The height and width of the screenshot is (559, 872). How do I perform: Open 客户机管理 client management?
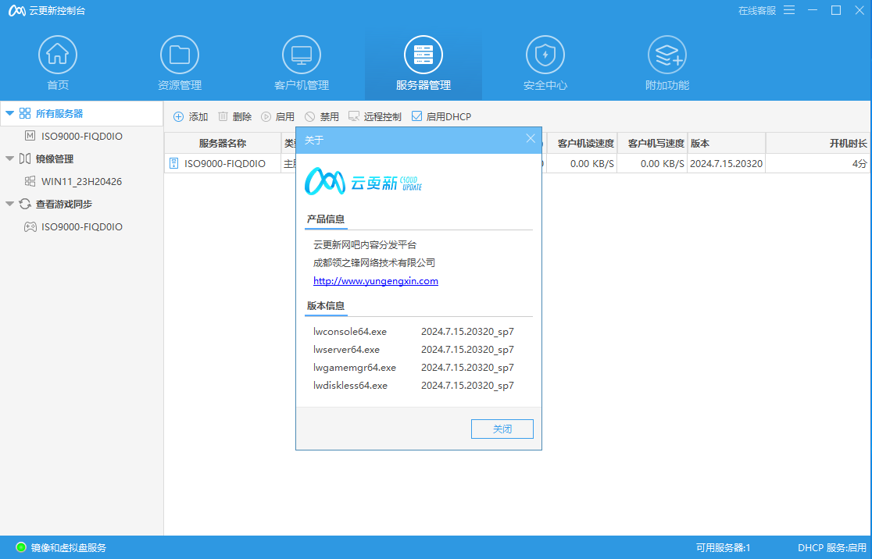click(x=302, y=63)
